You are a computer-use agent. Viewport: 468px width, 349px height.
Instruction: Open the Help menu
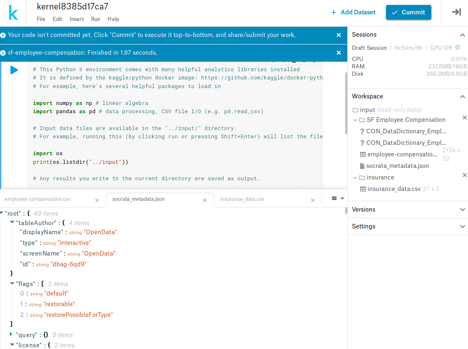click(x=113, y=19)
